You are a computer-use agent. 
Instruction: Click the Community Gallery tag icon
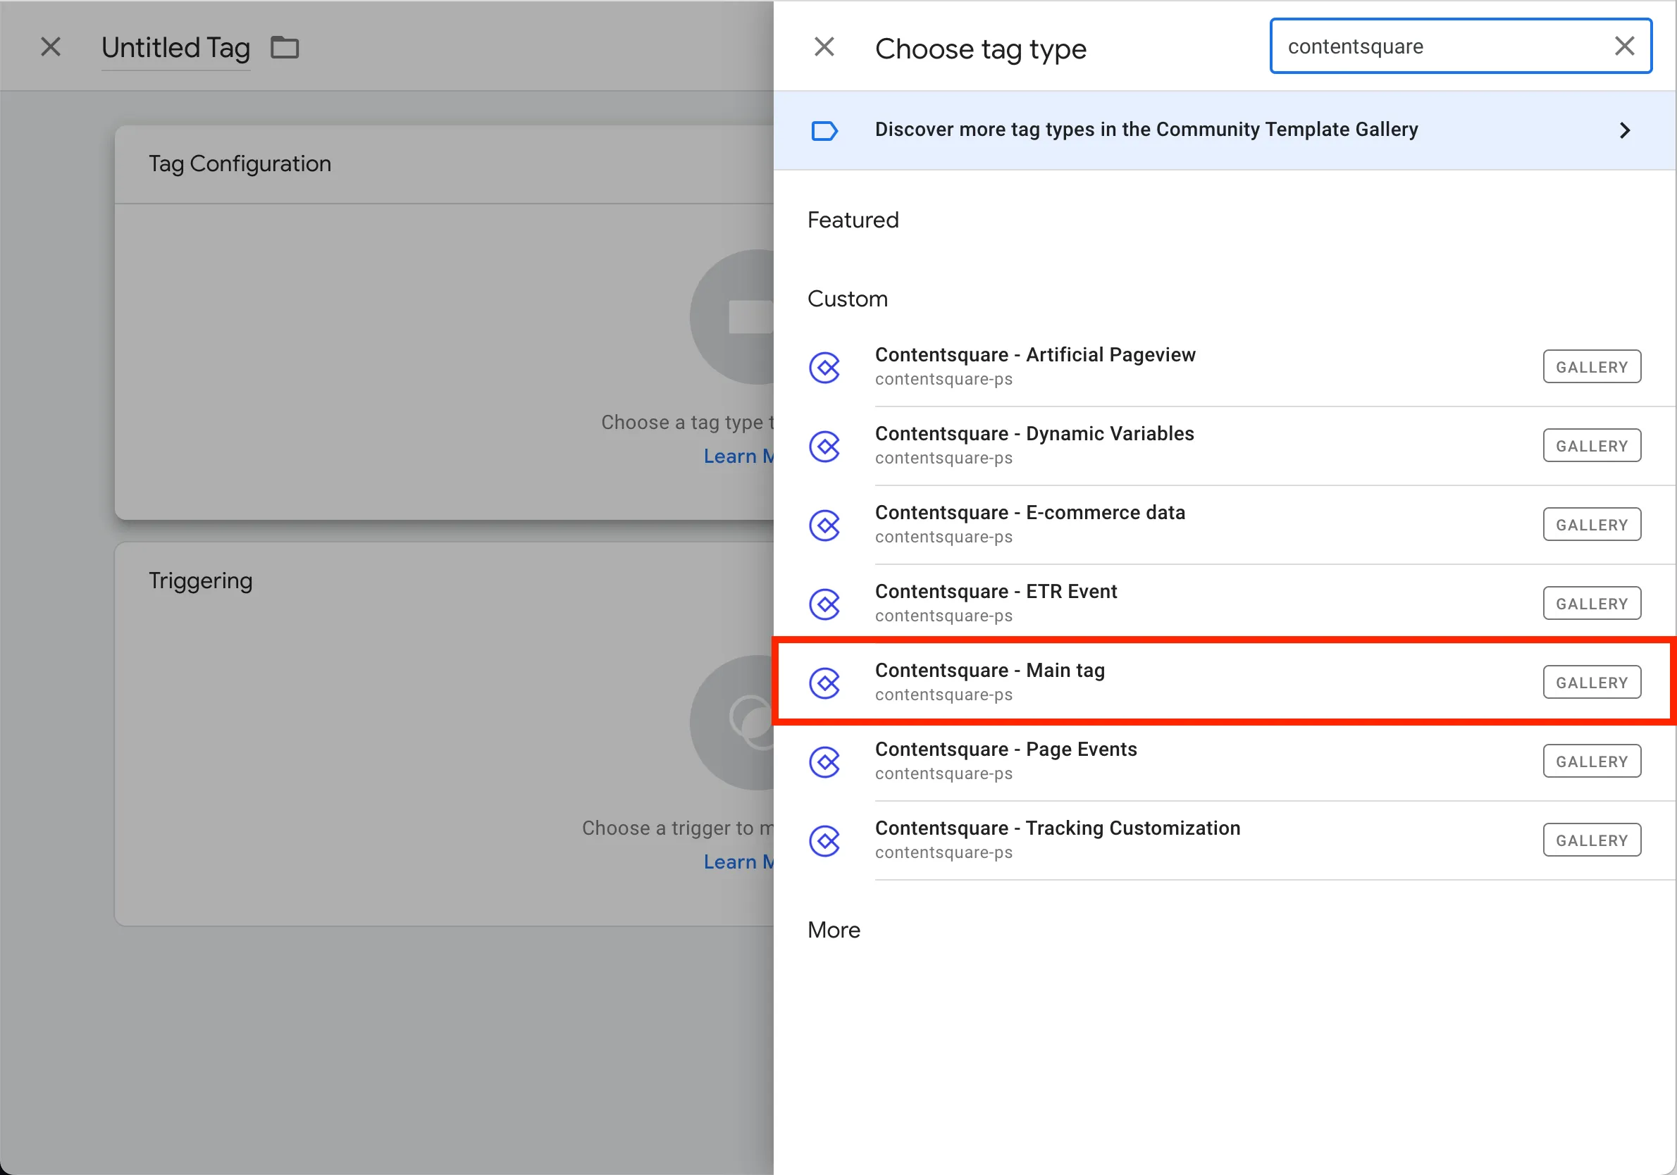point(824,131)
